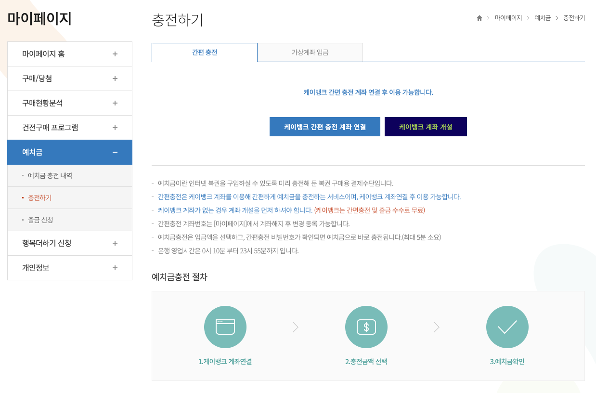Click the checkmark deposit confirmation step icon
The height and width of the screenshot is (393, 596).
pyautogui.click(x=507, y=327)
